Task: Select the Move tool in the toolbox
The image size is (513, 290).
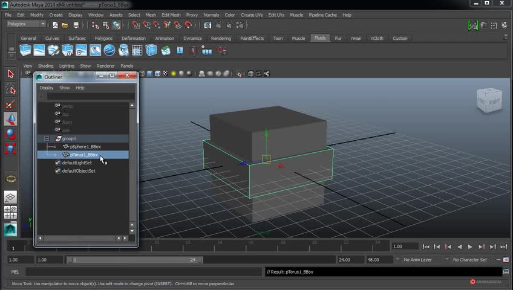Action: (10, 119)
